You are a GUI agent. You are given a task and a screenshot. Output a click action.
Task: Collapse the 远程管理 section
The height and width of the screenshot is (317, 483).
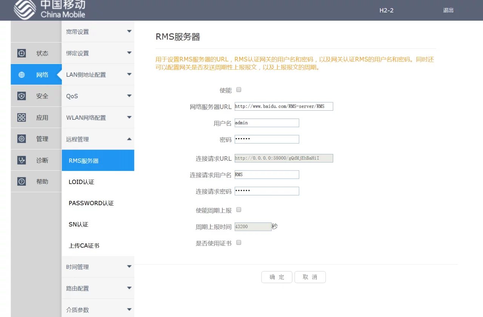98,139
